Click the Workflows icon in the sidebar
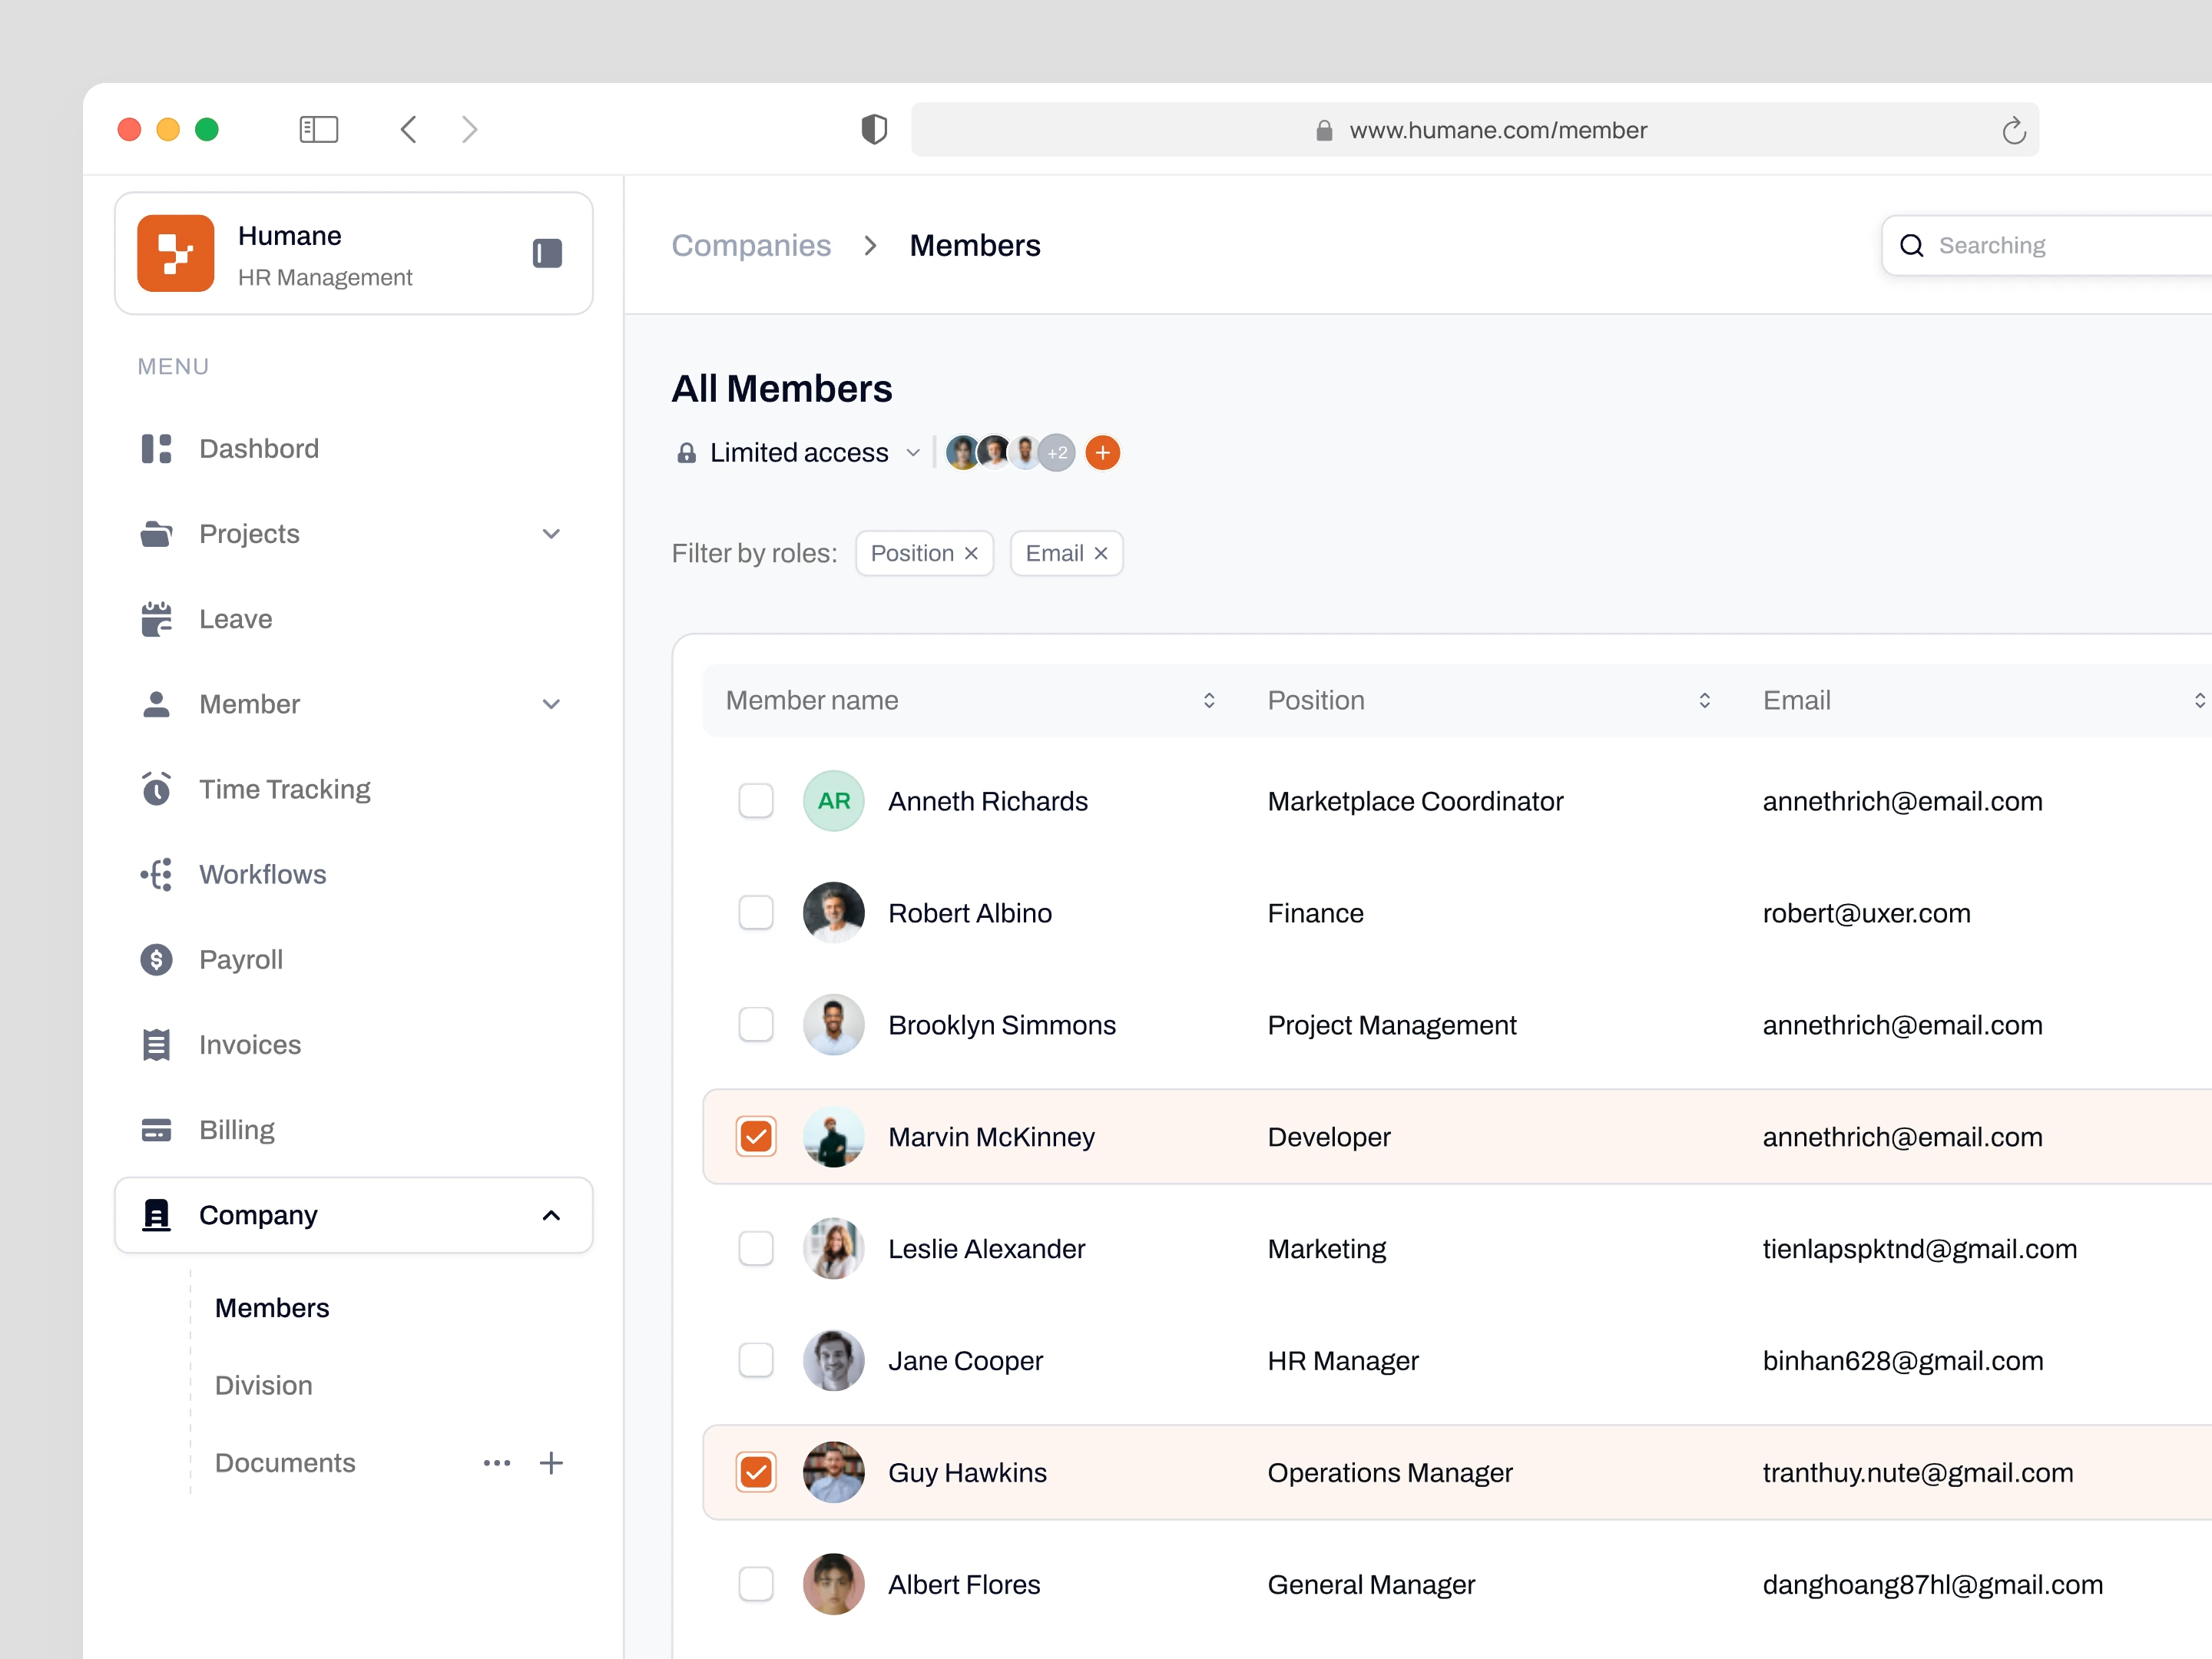The image size is (2212, 1659). coord(156,874)
